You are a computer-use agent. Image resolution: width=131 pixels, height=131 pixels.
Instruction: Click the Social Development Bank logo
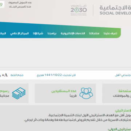coord(115,10)
